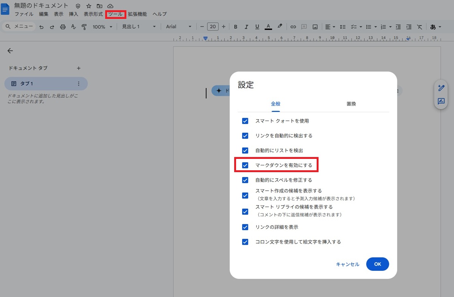Click the back arrow in sidebar
The image size is (454, 297).
coord(10,51)
